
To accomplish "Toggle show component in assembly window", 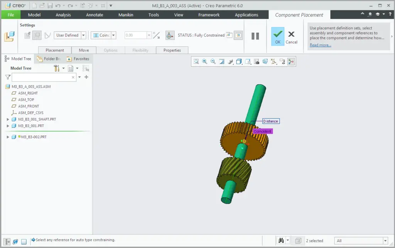I will [x=239, y=35].
